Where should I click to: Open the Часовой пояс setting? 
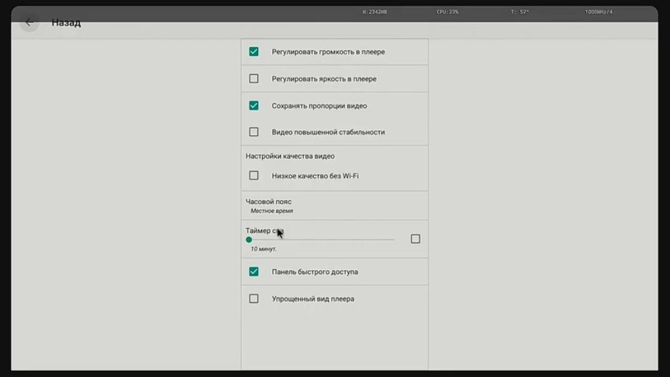click(x=269, y=202)
